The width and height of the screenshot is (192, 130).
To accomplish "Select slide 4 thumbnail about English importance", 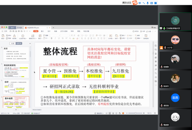I will (x=16, y=71).
